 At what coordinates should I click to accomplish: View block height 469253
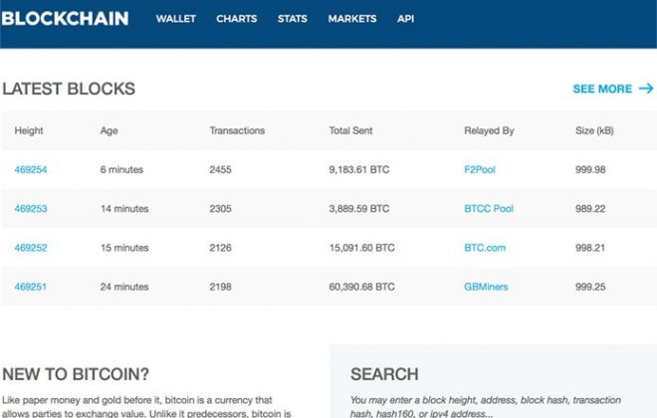coord(31,209)
